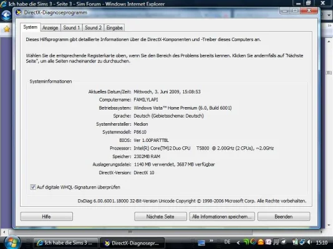Click the Betriebssystem value Windows Vista Home Premium
This screenshot has height=249, width=333.
(x=183, y=108)
